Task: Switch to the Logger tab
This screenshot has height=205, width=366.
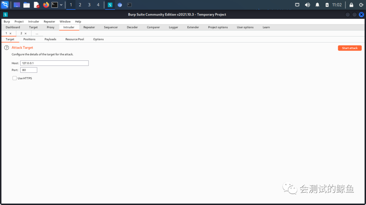Action: click(174, 27)
